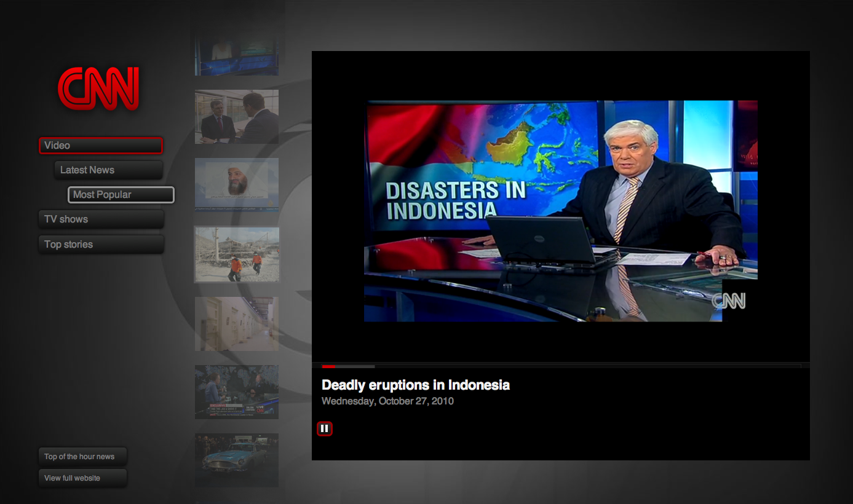Choose Most Popular submenu item
The width and height of the screenshot is (853, 504).
[x=121, y=195]
